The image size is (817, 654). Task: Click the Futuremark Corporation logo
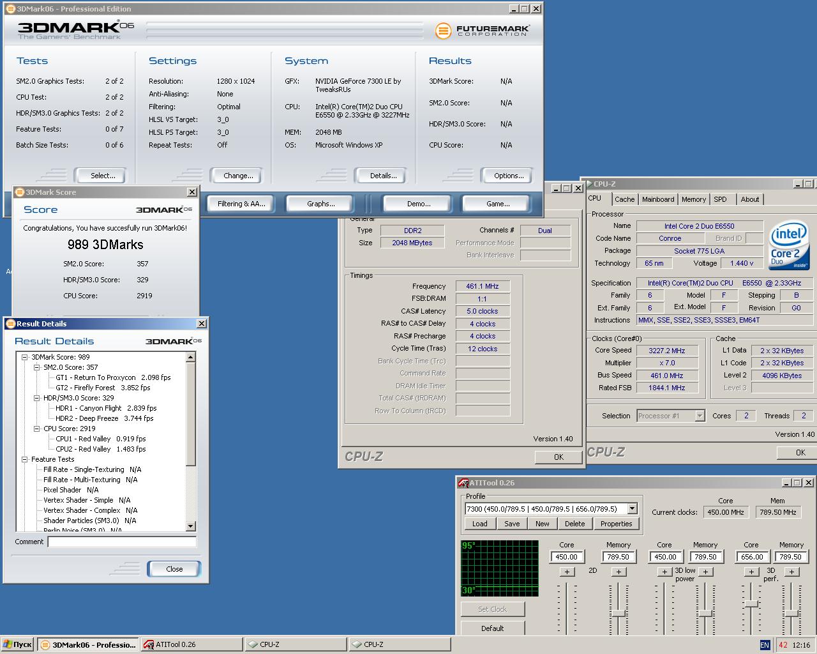click(x=482, y=30)
